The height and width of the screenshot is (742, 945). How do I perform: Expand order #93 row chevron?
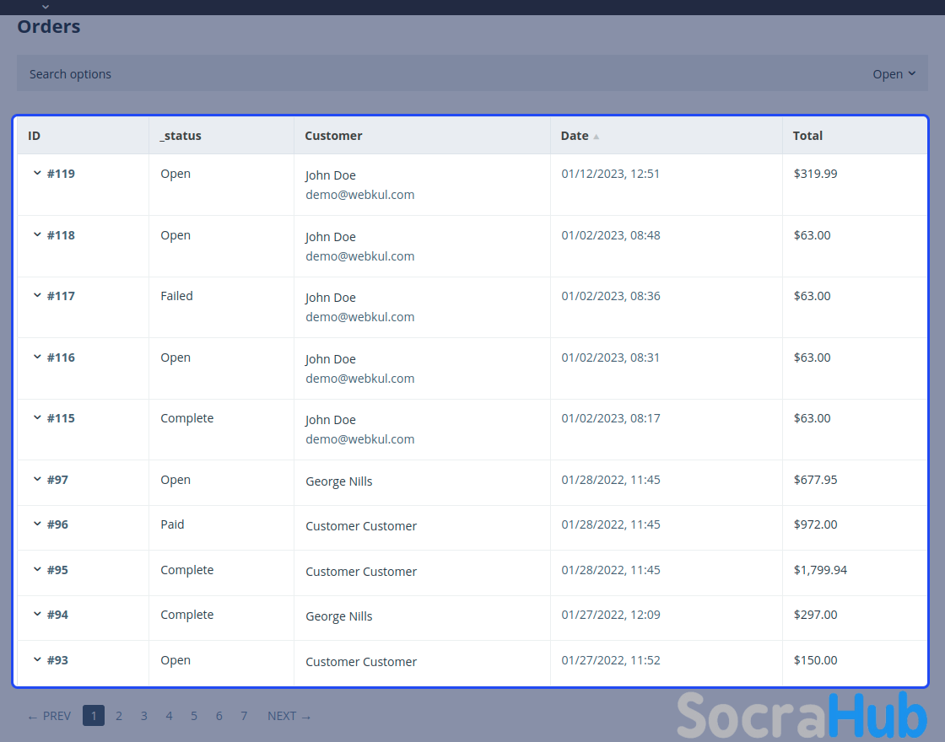pos(37,660)
